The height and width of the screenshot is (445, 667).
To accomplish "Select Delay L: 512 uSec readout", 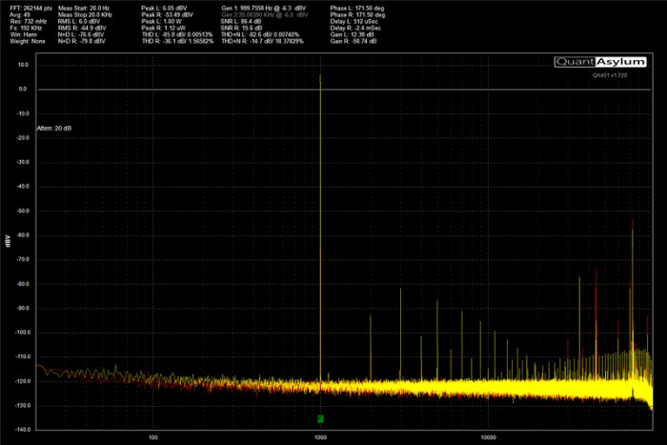I will [x=354, y=21].
